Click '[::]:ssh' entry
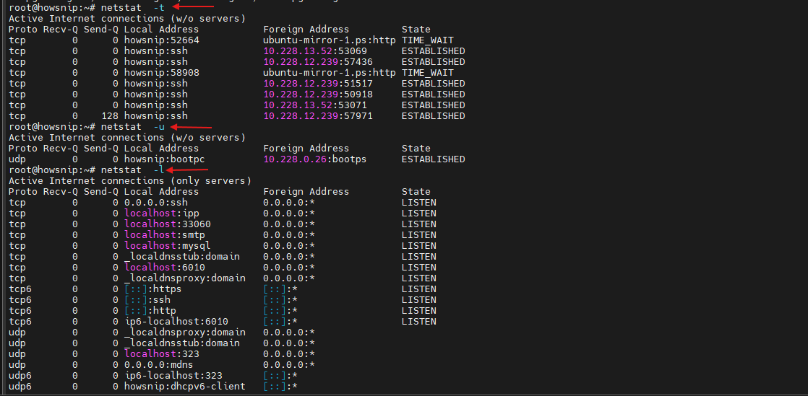 tap(147, 299)
